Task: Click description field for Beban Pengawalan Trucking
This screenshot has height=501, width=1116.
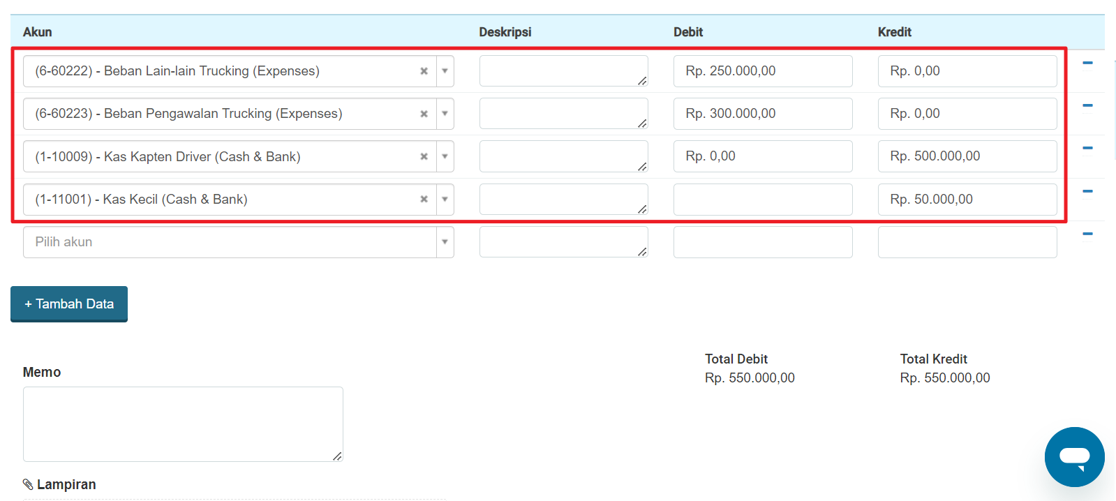Action: (x=563, y=114)
